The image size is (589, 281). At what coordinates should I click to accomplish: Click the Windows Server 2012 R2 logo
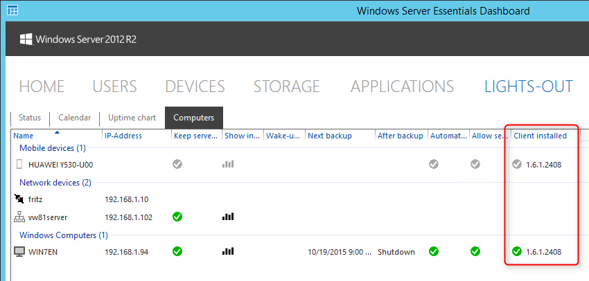tap(78, 39)
